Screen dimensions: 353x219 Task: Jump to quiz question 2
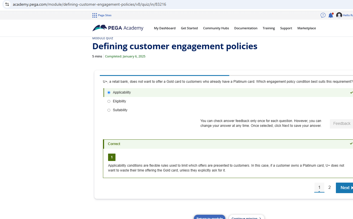click(329, 187)
